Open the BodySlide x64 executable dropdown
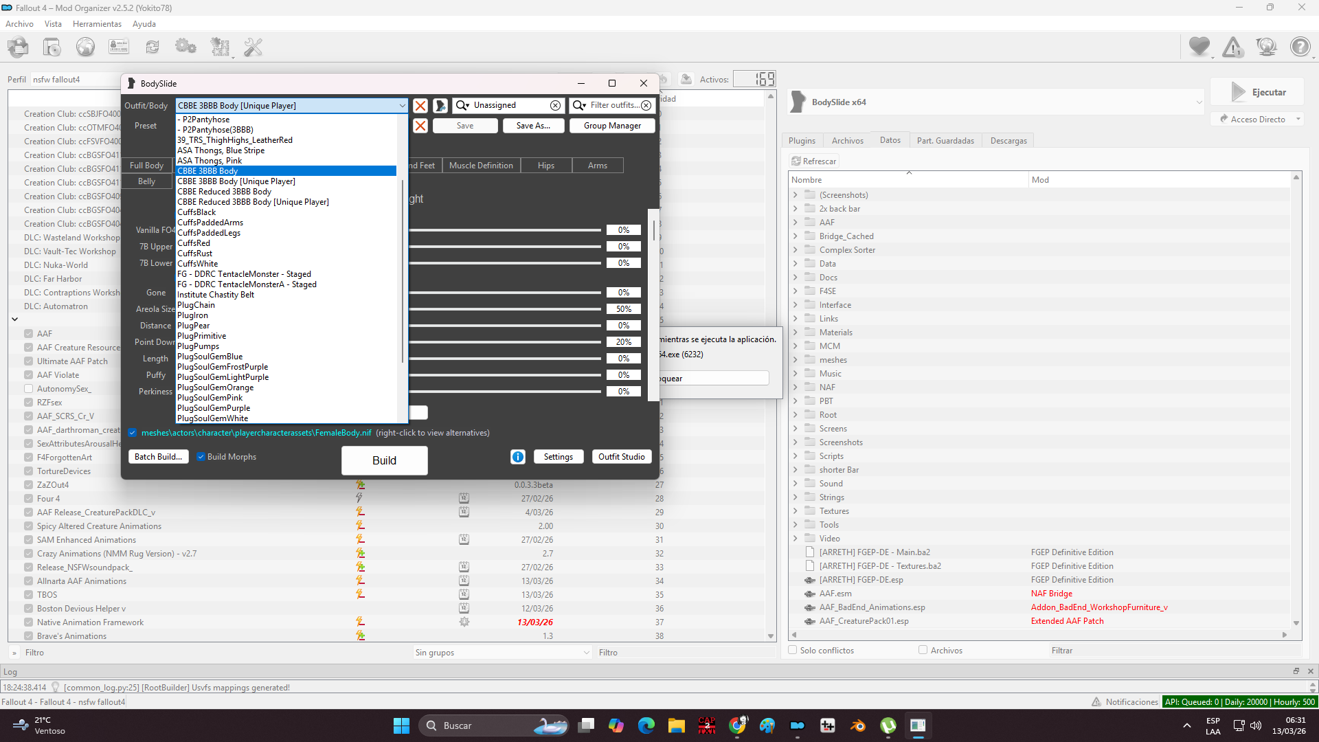The width and height of the screenshot is (1319, 742). point(1199,102)
